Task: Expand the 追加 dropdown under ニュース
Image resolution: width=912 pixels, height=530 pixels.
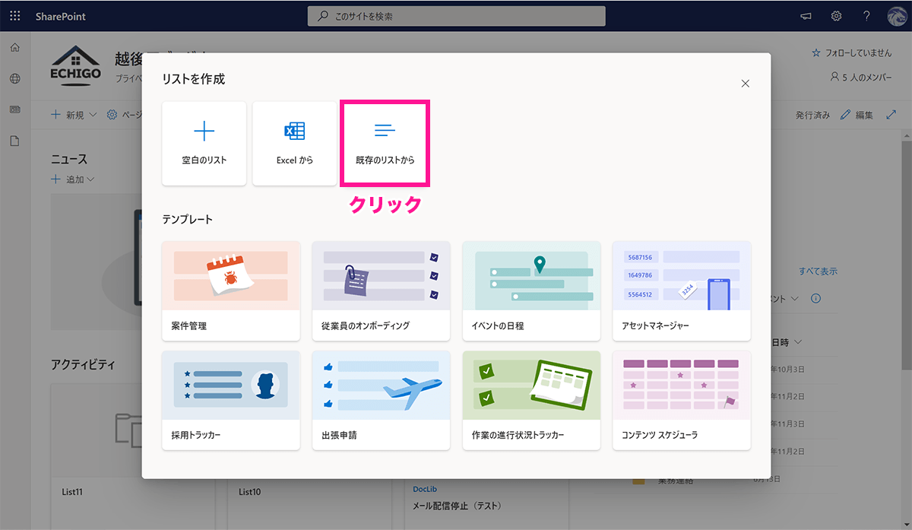Action: tap(73, 179)
